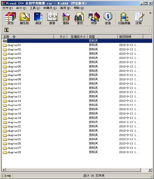Show archive Info (信息) icon
154x179 pixels.
[x=108, y=18]
